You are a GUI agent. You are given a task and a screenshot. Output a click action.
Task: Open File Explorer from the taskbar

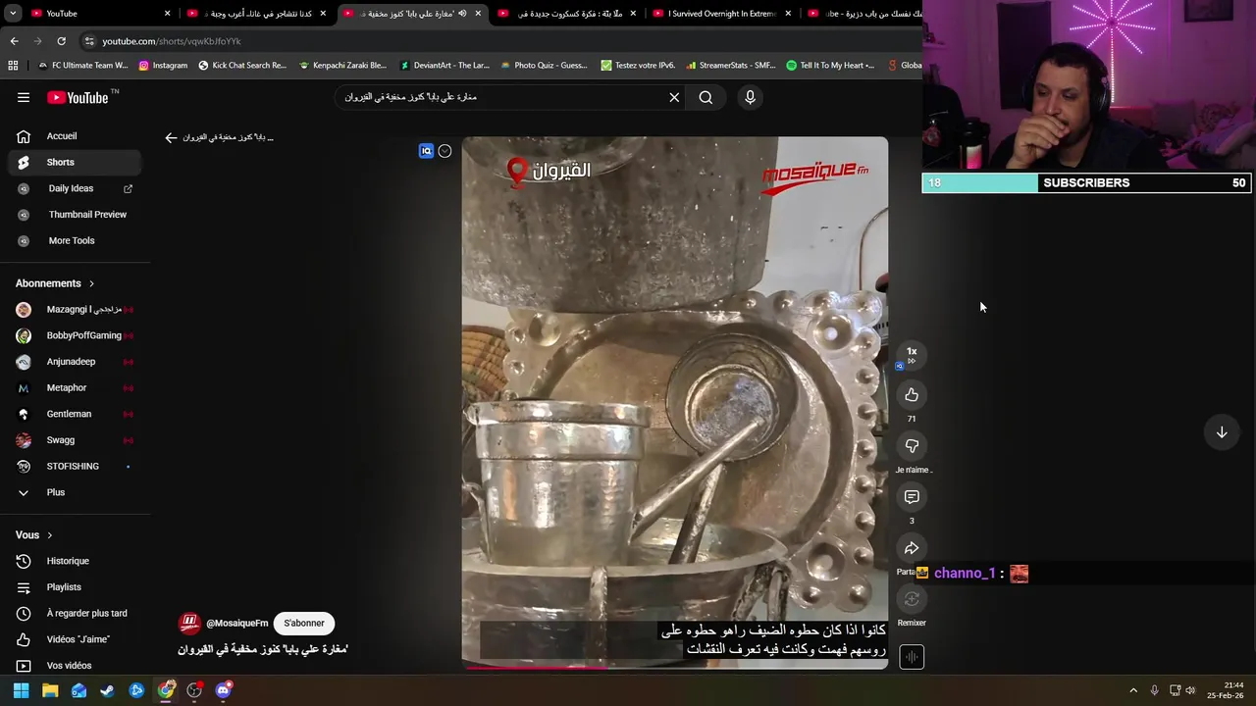click(50, 690)
